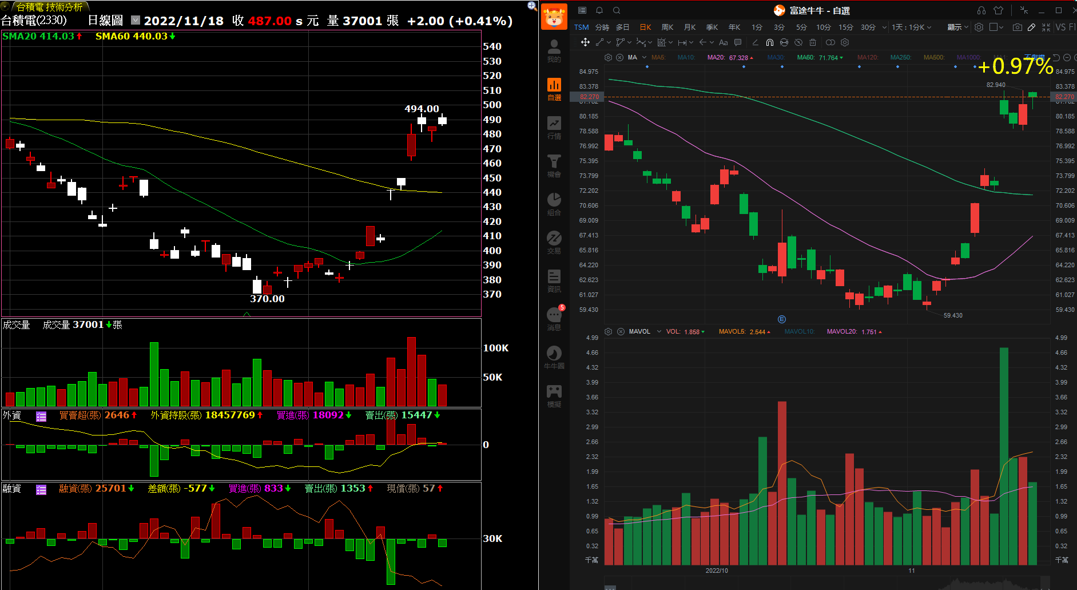Screen dimensions: 1077x590
Task: Switch to 多日 chart tab
Action: [x=623, y=27]
